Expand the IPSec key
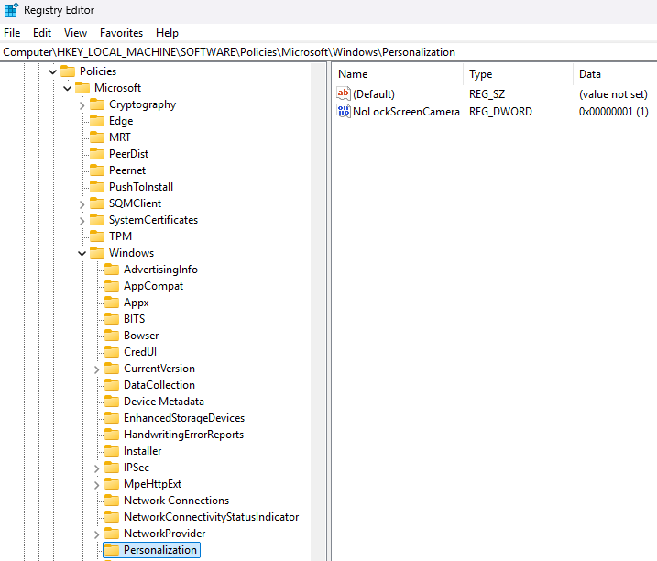 coord(97,468)
